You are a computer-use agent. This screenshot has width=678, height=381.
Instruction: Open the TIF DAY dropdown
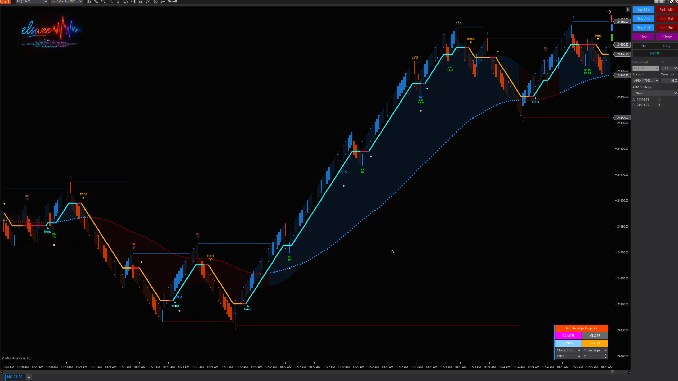669,68
